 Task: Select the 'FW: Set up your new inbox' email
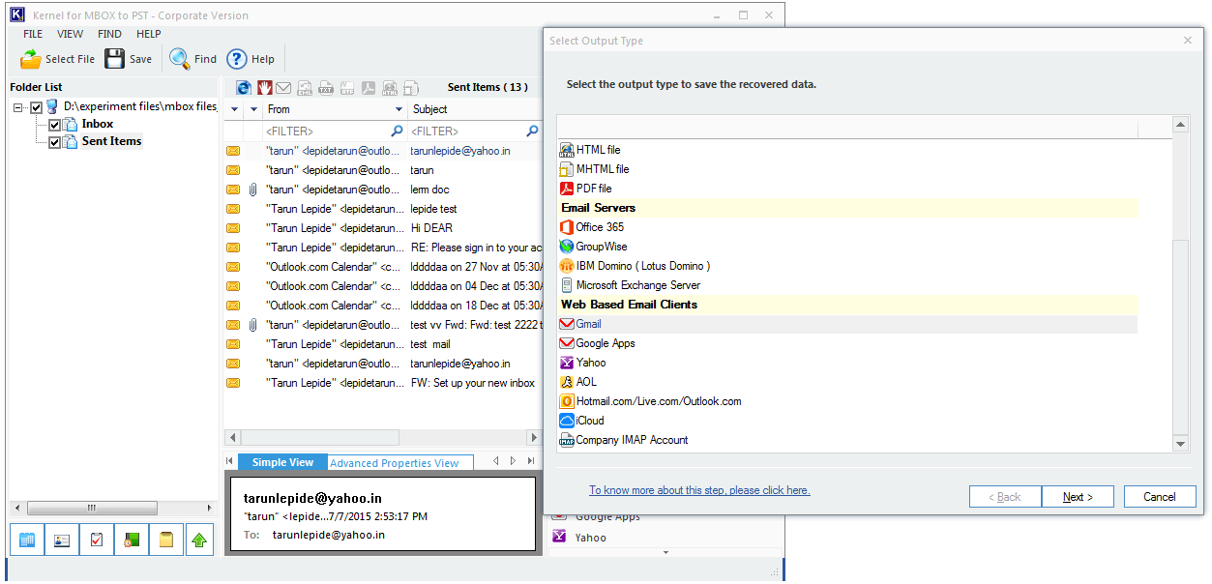tap(383, 383)
